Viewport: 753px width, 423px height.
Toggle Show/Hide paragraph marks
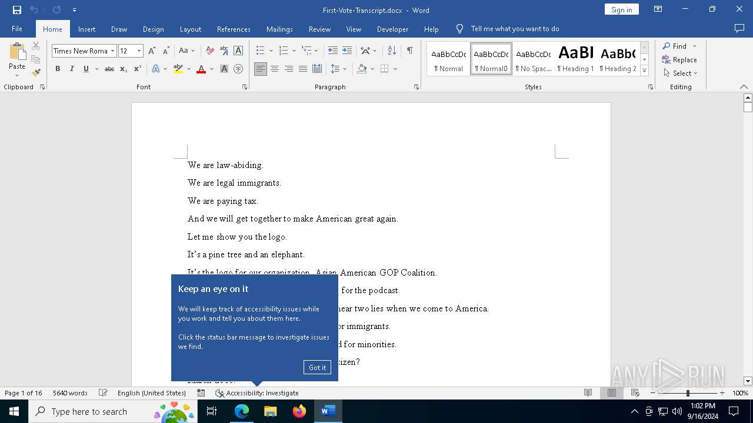409,51
